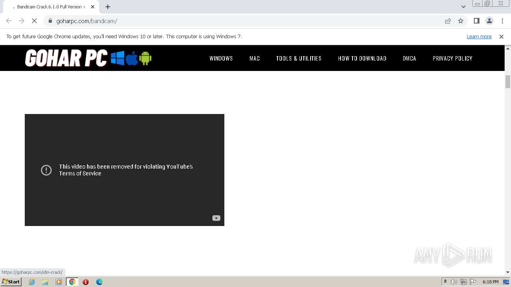The width and height of the screenshot is (511, 287).
Task: Click the stop loading page button
Action: click(x=34, y=21)
